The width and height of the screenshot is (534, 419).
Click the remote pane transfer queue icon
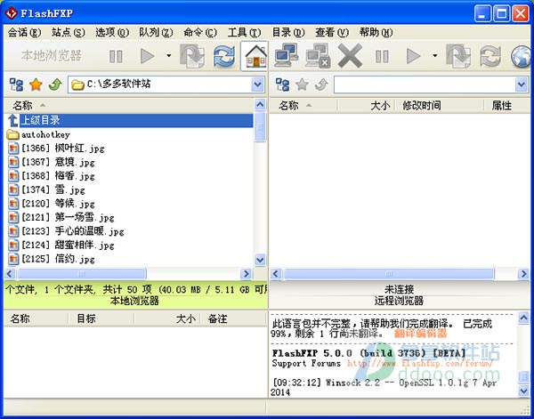pyautogui.click(x=458, y=56)
